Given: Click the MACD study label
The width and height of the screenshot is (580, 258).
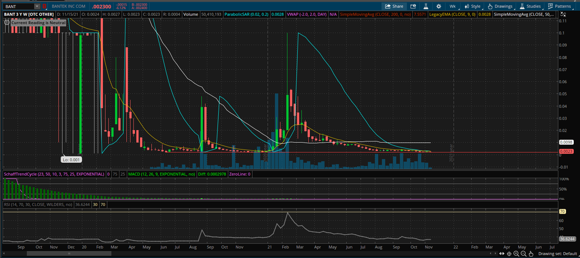Looking at the screenshot, I should 162,174.
